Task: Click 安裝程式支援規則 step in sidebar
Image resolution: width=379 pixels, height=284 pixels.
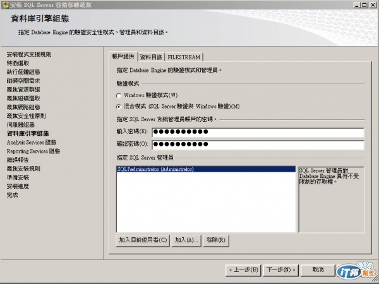Action: [x=29, y=54]
